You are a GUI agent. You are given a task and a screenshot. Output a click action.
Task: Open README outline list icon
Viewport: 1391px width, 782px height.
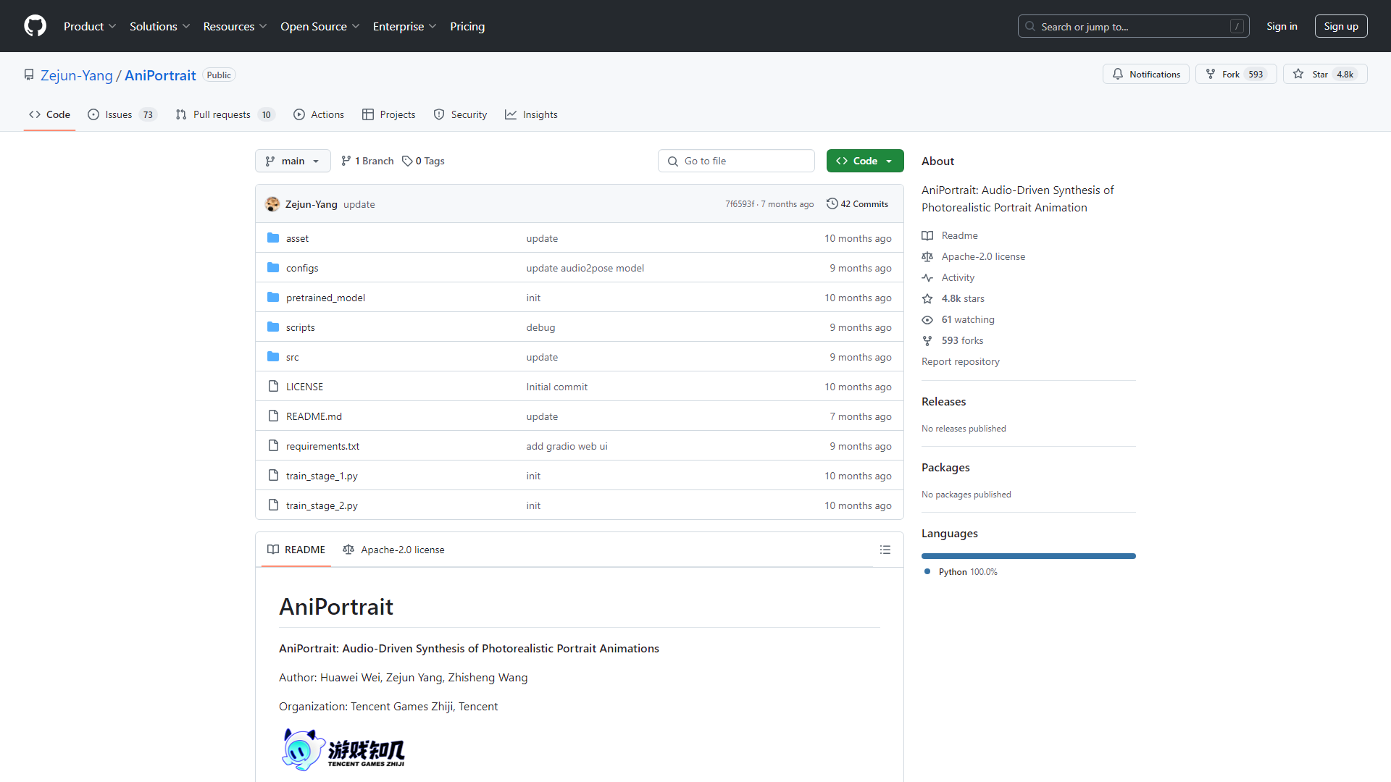[x=885, y=550]
